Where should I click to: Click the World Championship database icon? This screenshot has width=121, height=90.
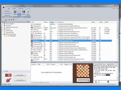[x=32, y=39]
